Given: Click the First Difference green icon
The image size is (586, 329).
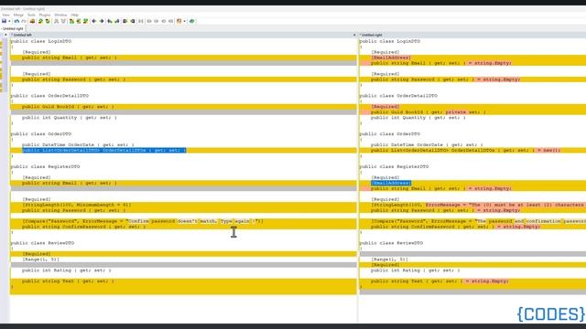Looking at the screenshot, I should tap(71, 21).
